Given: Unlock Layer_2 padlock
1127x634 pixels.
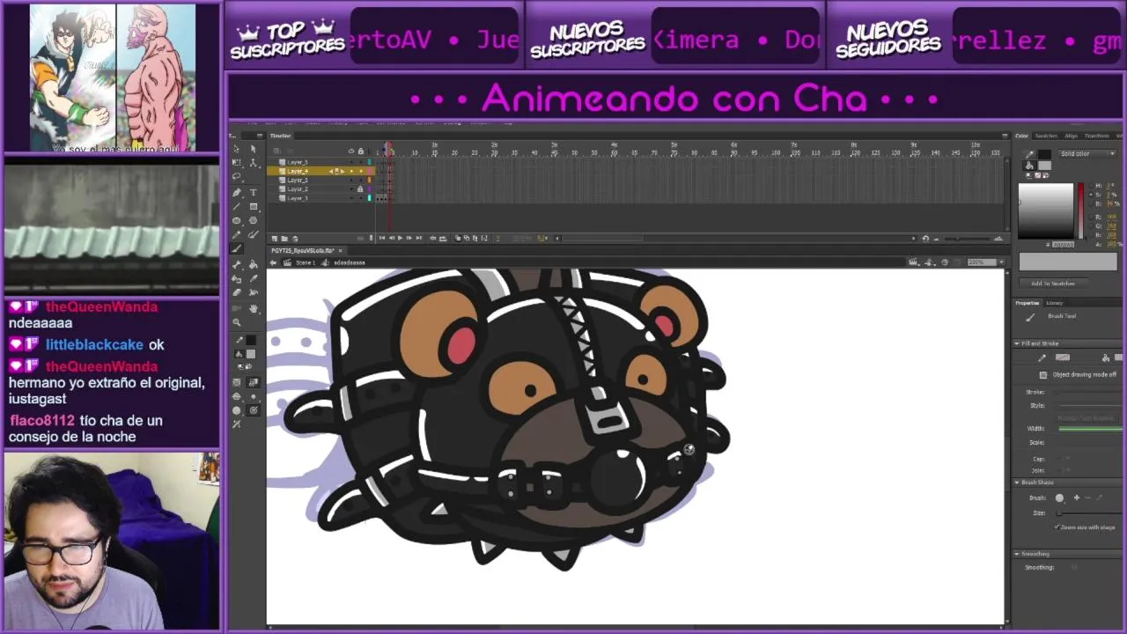Looking at the screenshot, I should click(360, 189).
